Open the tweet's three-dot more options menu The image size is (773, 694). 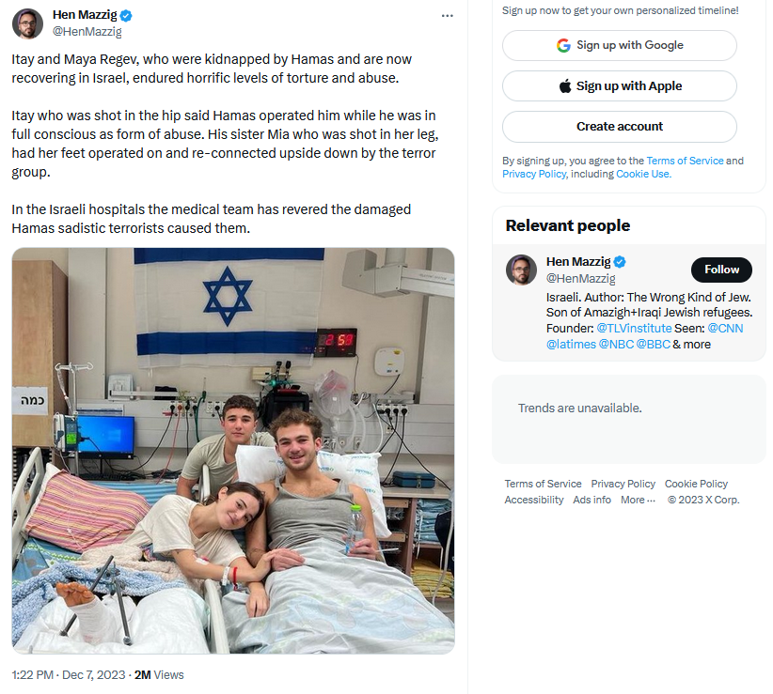pos(448,16)
